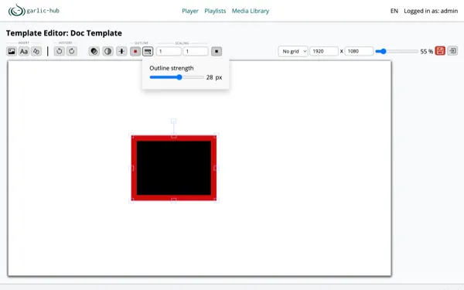The height and width of the screenshot is (290, 464).
Task: Click the '28' outline strength value
Action: click(210, 77)
